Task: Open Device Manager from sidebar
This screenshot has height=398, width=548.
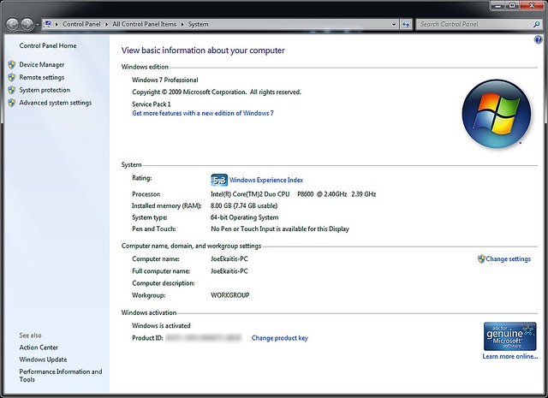Action: tap(42, 65)
